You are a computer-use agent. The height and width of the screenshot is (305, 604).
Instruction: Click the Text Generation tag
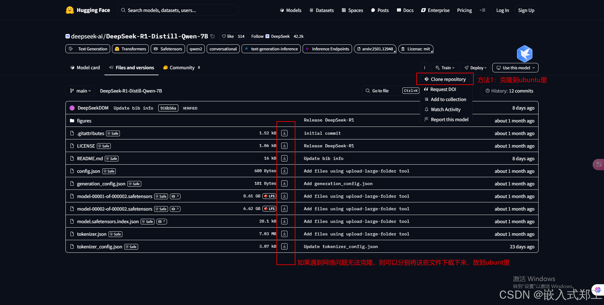[x=88, y=49]
